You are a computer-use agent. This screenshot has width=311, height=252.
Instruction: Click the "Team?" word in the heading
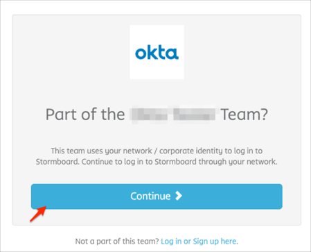pyautogui.click(x=245, y=115)
